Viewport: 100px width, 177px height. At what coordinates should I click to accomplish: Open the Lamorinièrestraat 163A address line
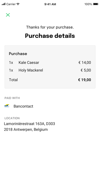(x=29, y=124)
